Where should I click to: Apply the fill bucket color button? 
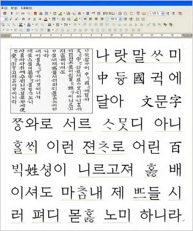click(x=29, y=25)
